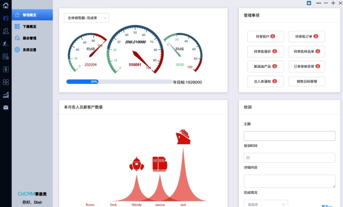Click the Wendy label on chart axis
This screenshot has width=343, height=207.
pos(136,205)
